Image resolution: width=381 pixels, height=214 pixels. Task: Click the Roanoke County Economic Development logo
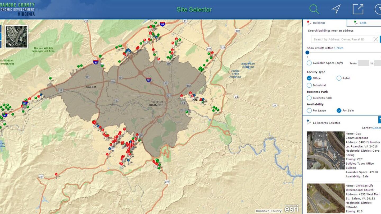pyautogui.click(x=17, y=9)
